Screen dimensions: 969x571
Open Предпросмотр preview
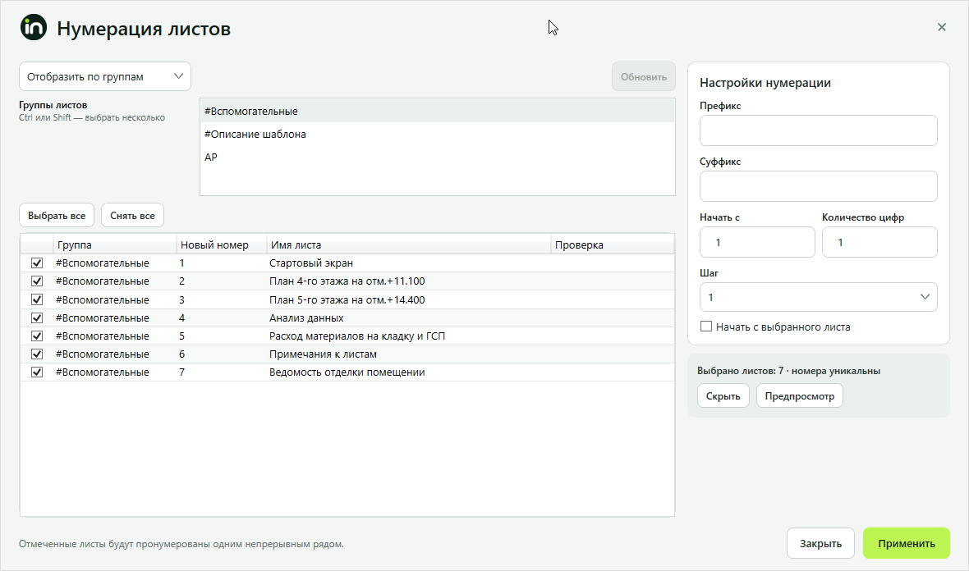800,395
